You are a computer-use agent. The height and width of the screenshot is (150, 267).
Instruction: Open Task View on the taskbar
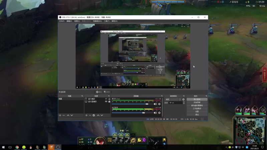[10, 147]
